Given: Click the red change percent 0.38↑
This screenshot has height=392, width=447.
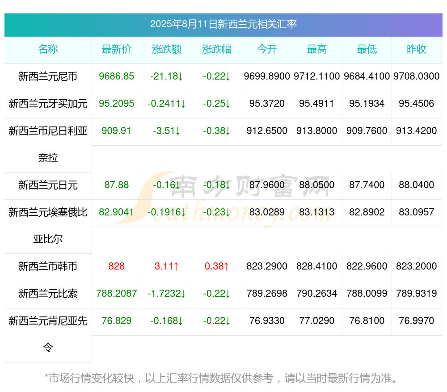Looking at the screenshot, I should point(217,266).
